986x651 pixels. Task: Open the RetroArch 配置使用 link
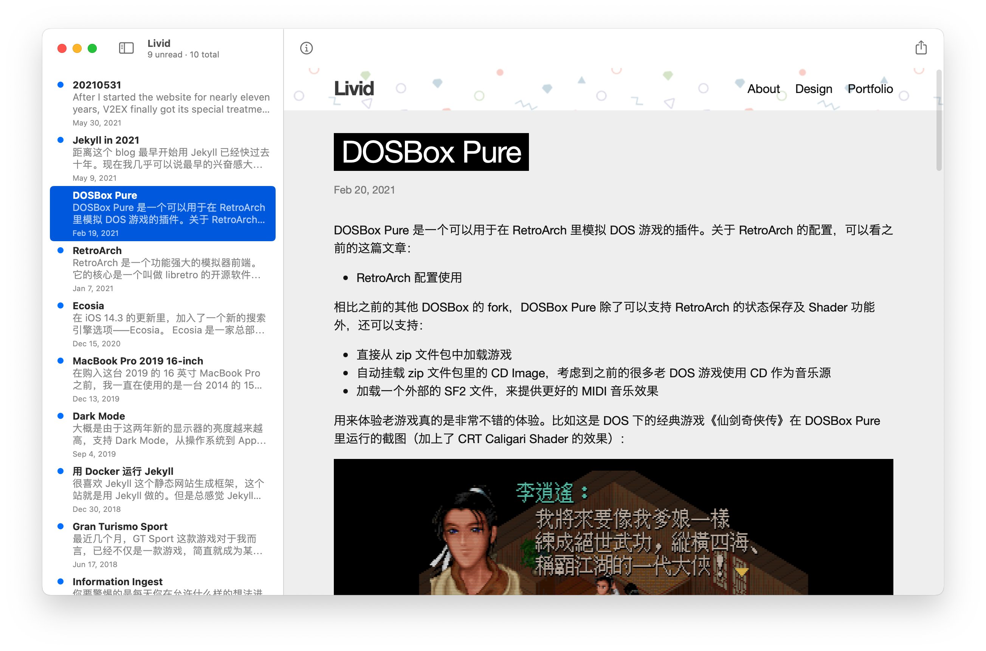409,277
